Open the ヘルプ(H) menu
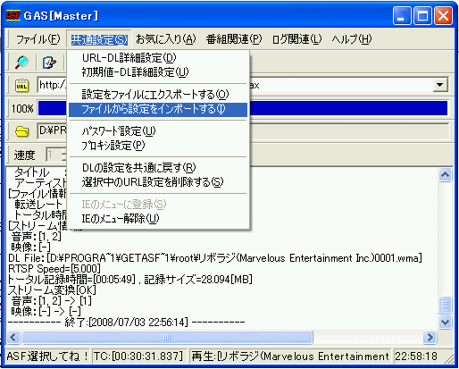The image size is (459, 369). point(352,39)
